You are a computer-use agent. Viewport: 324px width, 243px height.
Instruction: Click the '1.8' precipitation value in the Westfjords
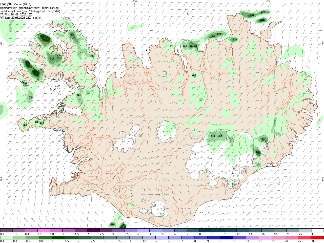tap(28, 63)
